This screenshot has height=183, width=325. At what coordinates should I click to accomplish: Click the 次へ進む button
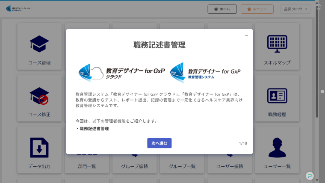159,143
